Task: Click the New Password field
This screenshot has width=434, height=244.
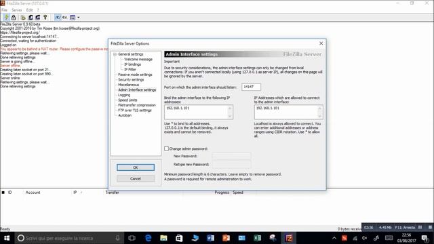Action: coord(231,157)
